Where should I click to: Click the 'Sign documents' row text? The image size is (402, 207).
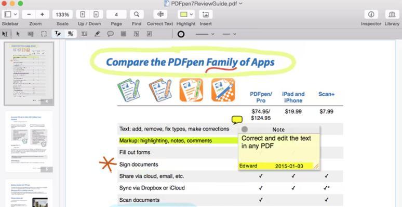click(x=139, y=165)
